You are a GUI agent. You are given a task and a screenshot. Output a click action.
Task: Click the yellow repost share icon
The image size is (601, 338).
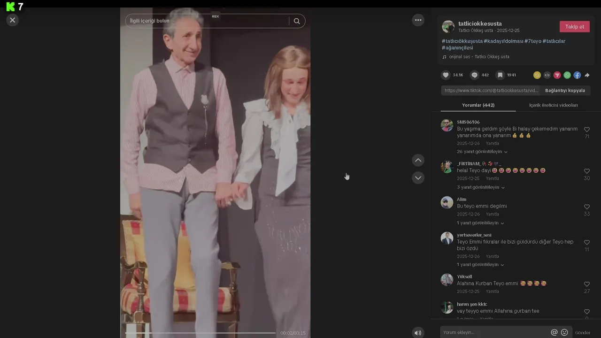[537, 75]
